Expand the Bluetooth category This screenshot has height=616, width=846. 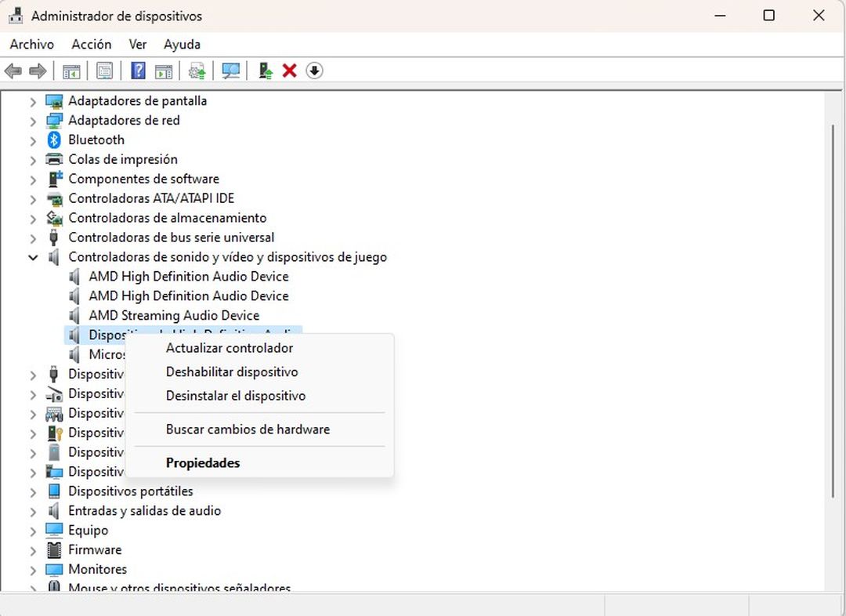pos(31,140)
